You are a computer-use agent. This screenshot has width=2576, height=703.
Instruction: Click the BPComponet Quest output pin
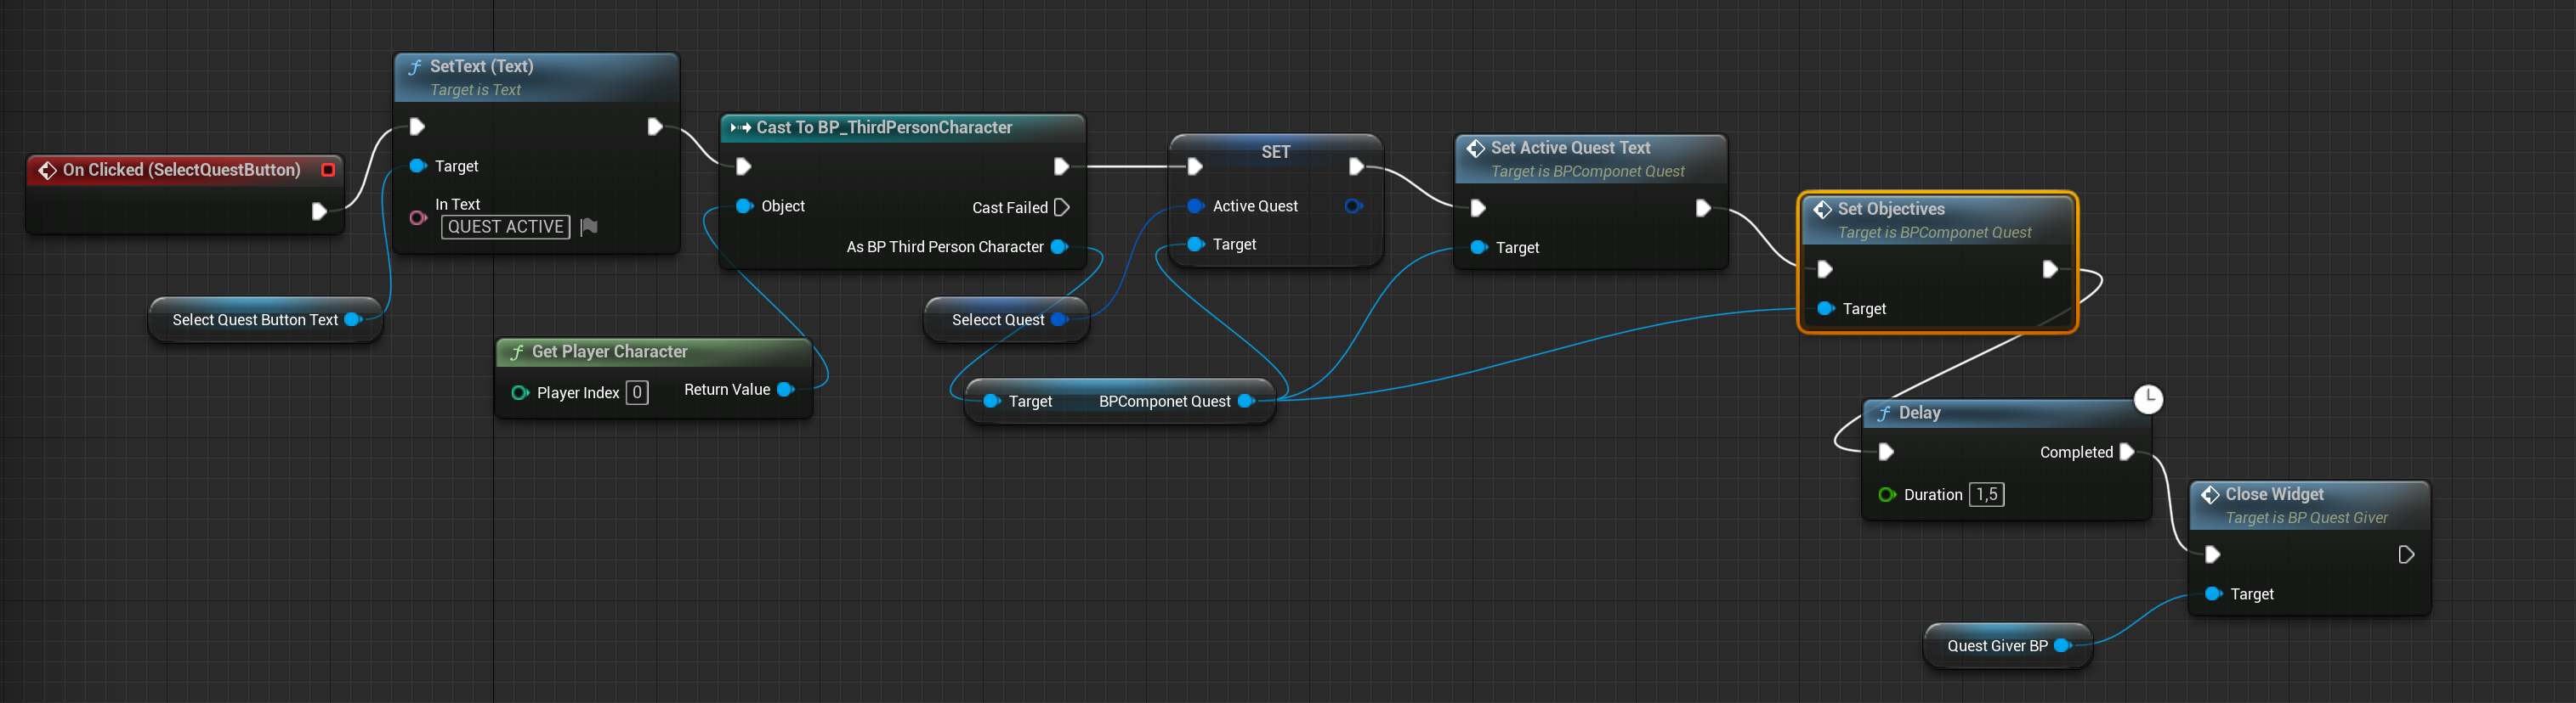tap(1246, 402)
